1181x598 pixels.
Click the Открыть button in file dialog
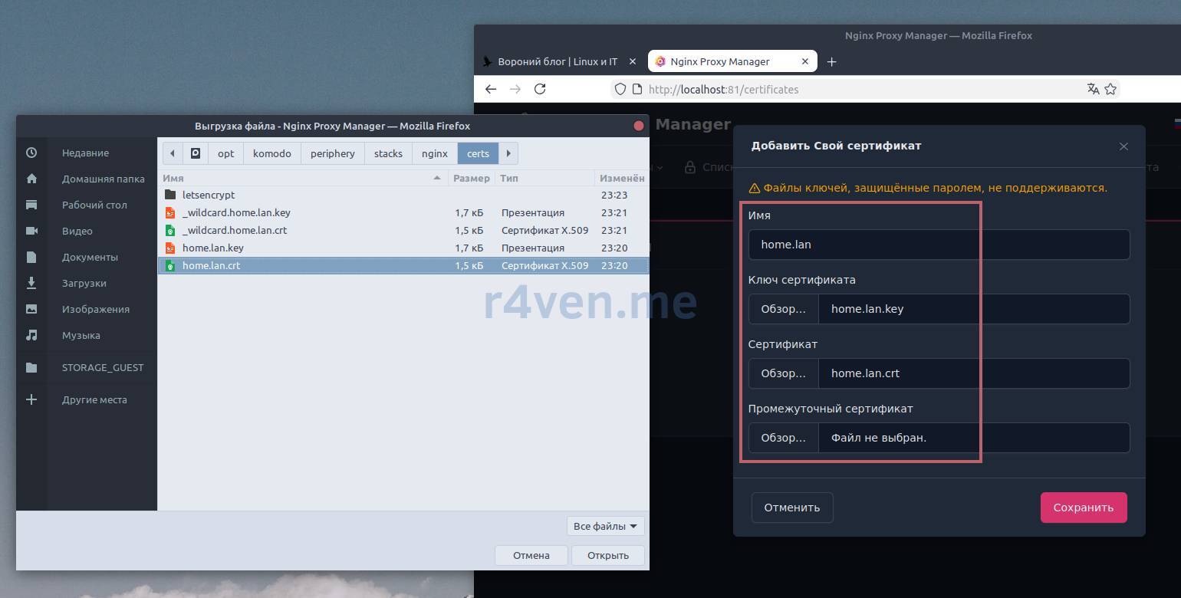pos(607,555)
